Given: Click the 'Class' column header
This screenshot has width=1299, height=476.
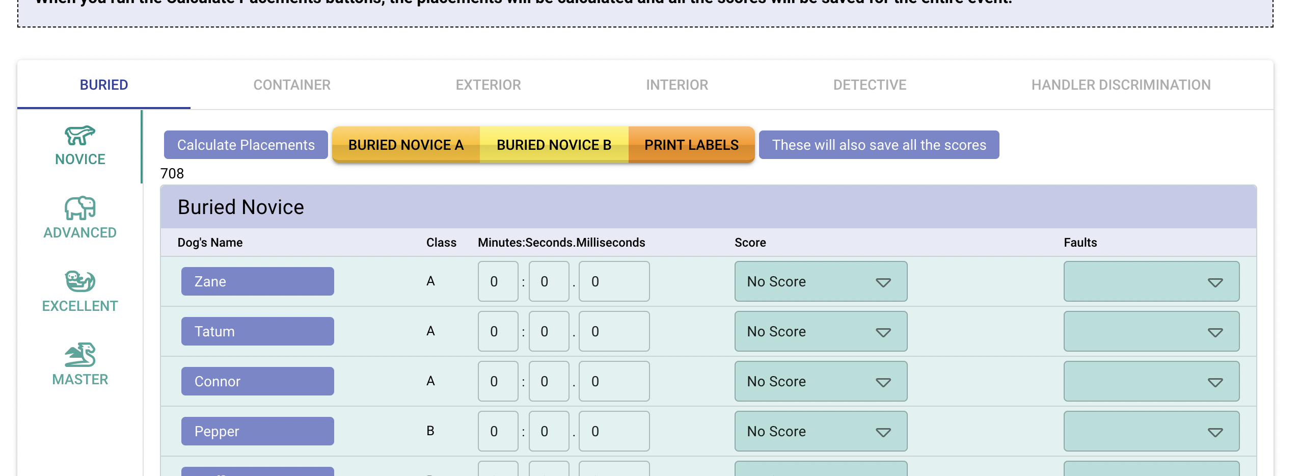Looking at the screenshot, I should [x=441, y=243].
